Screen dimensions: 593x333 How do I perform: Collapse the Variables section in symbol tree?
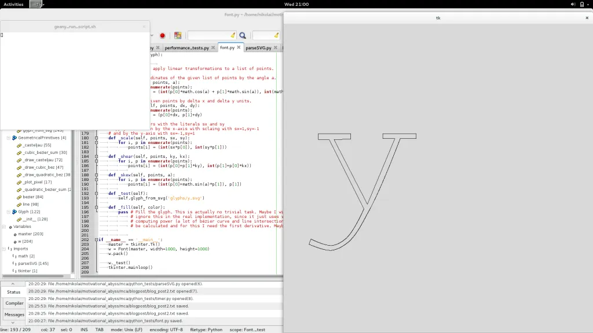[x=4, y=227]
